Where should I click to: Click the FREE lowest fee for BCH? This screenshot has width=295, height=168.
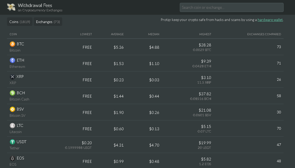tap(87, 96)
